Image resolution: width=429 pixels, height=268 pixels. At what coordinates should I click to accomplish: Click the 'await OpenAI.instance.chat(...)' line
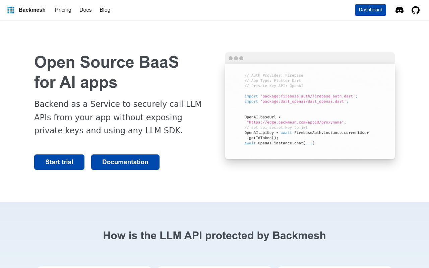tap(280, 143)
